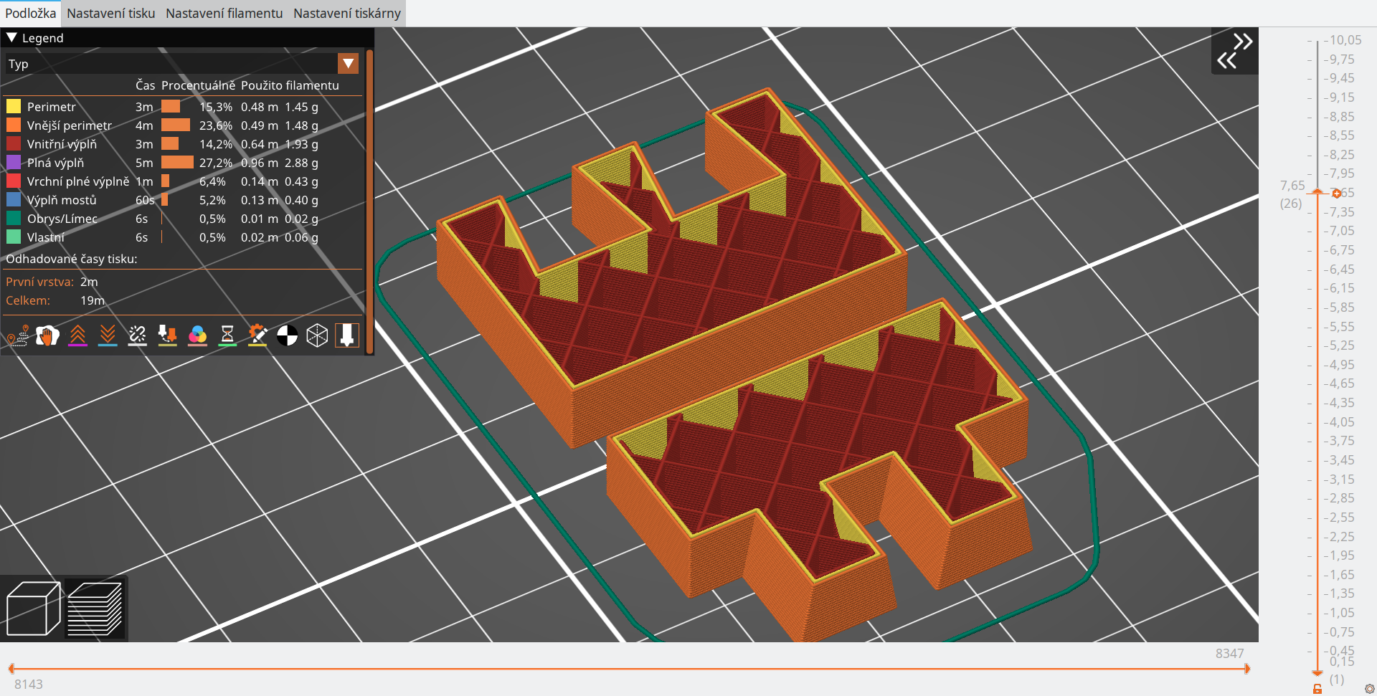Collapse the Legend panel triangle
The width and height of the screenshot is (1377, 696).
11,38
